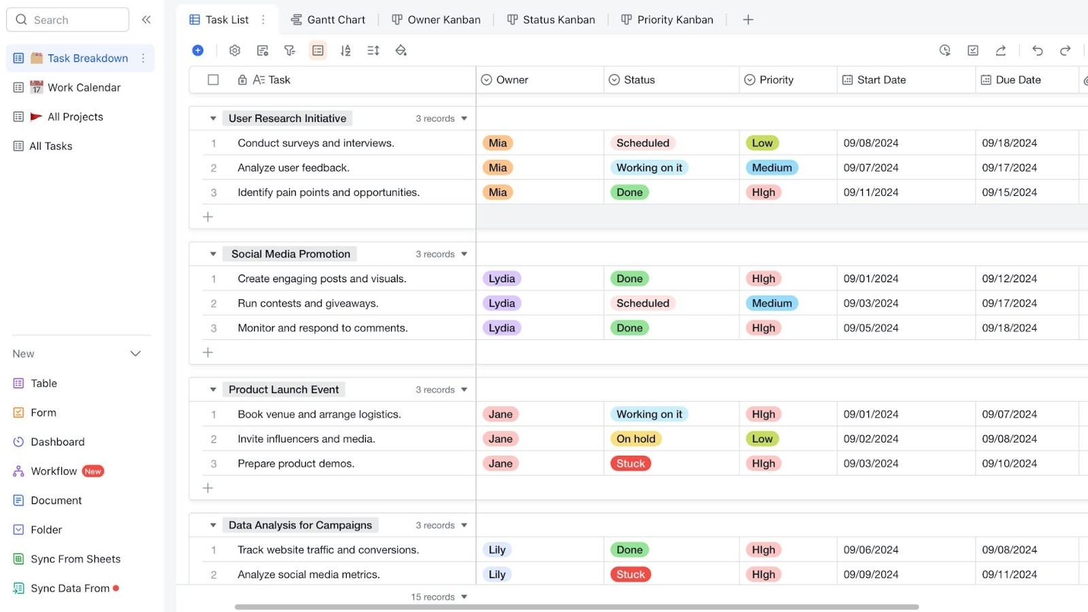Image resolution: width=1088 pixels, height=612 pixels.
Task: Click the undo arrow icon
Action: [1038, 50]
